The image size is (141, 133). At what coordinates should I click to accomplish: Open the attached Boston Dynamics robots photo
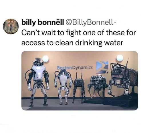80,81
